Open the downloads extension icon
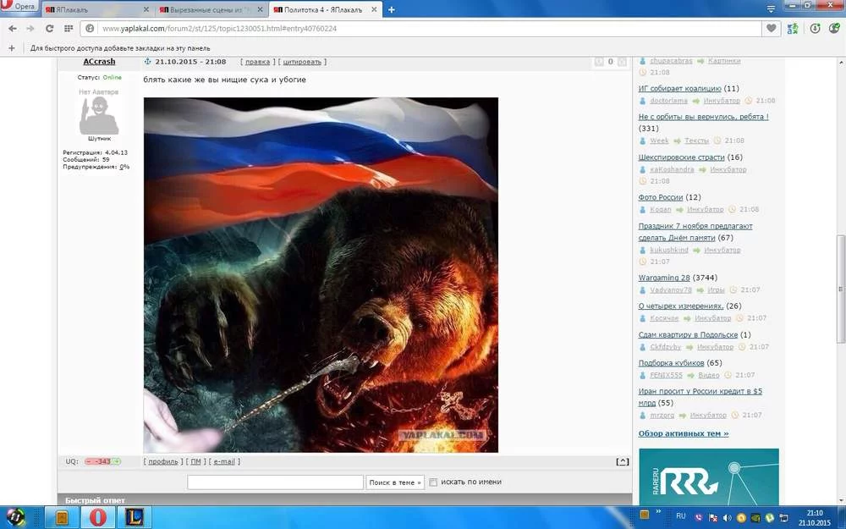846x529 pixels. coord(816,29)
